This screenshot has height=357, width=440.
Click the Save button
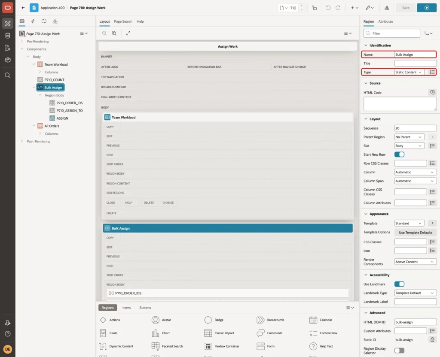(x=405, y=8)
